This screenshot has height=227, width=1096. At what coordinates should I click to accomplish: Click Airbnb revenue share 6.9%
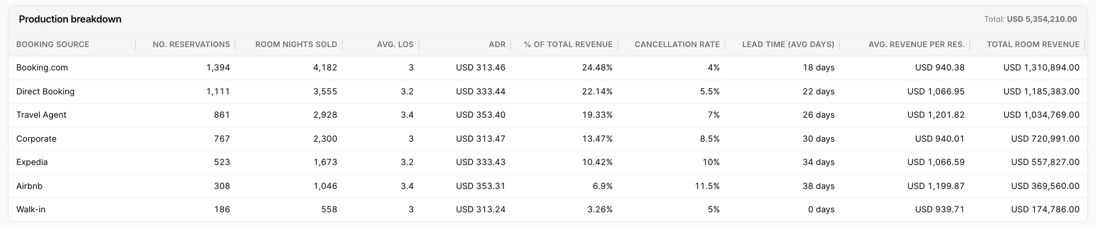(x=602, y=186)
